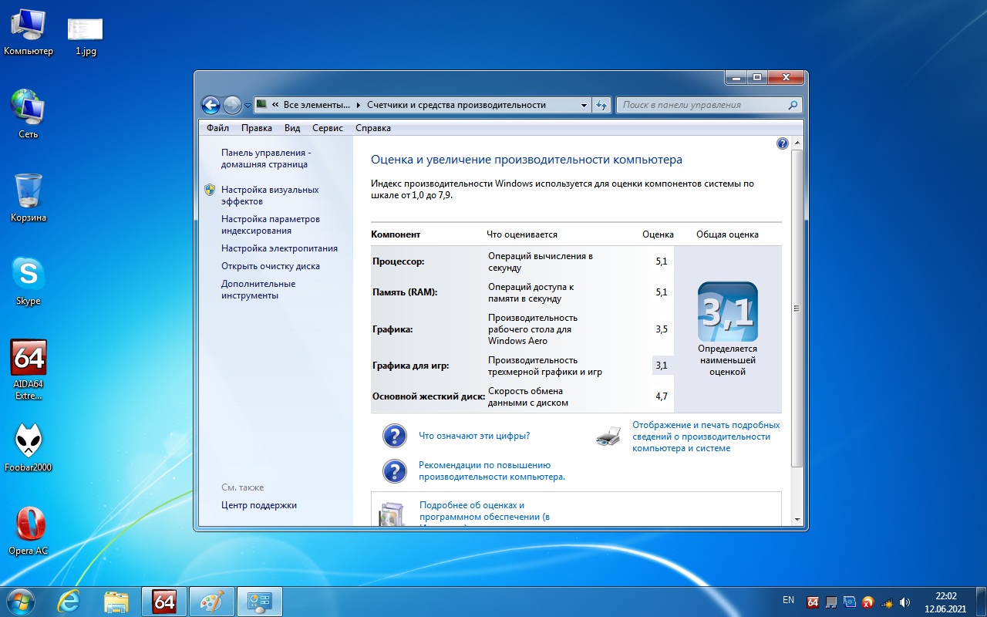Open Настройка параметров индексирования
The width and height of the screenshot is (987, 617).
click(271, 224)
